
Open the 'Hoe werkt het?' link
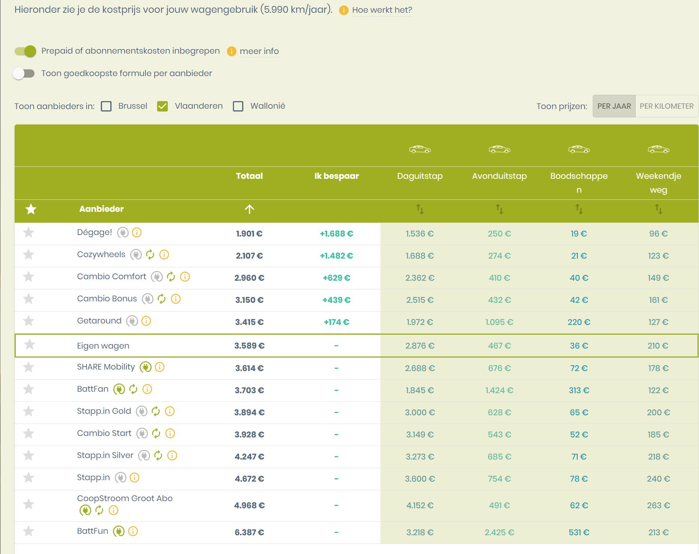click(382, 10)
